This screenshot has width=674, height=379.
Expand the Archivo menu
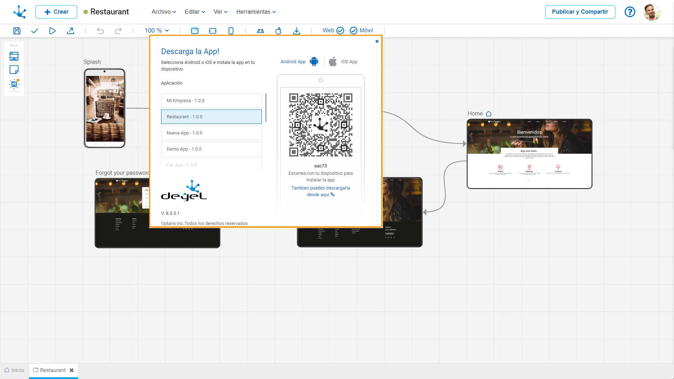164,12
